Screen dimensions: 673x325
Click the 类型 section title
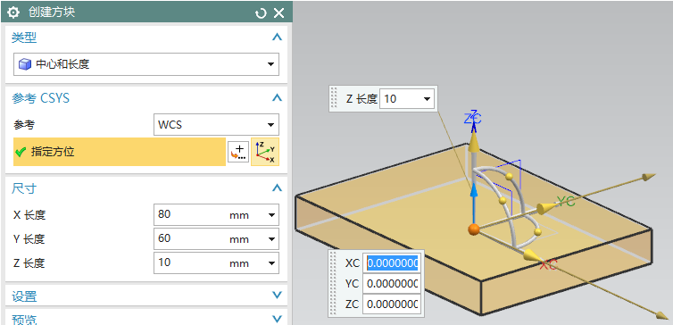(x=24, y=37)
